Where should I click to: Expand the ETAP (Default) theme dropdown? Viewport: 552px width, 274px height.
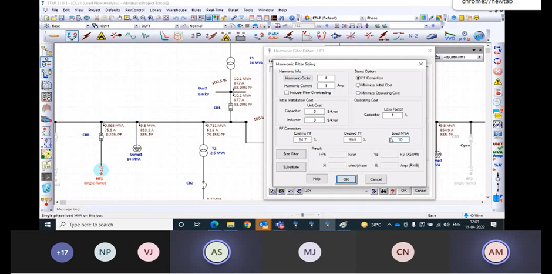click(362, 18)
